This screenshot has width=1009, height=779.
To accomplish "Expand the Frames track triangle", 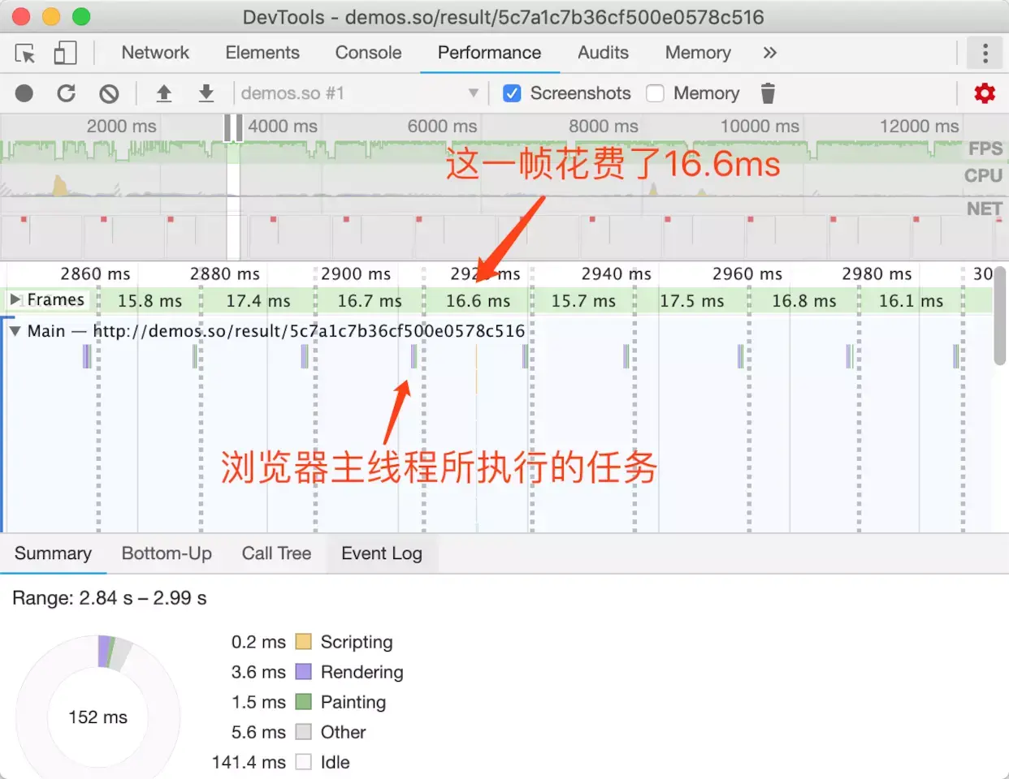I will pos(15,299).
